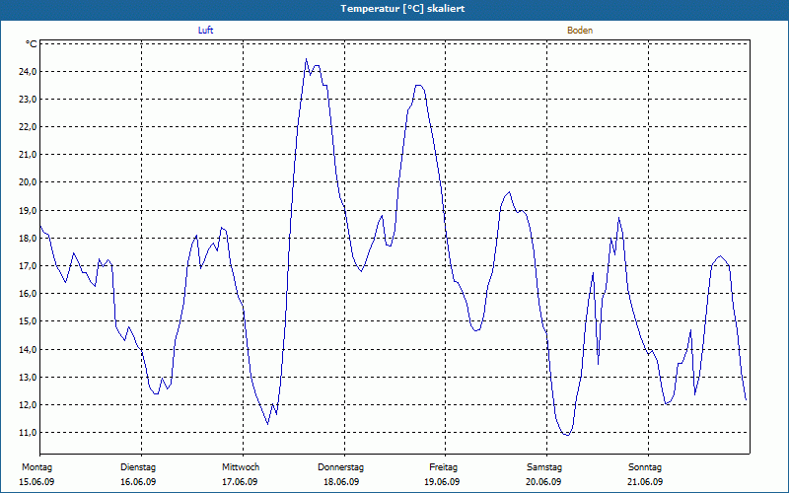Click the date 17.06.09

[x=240, y=482]
